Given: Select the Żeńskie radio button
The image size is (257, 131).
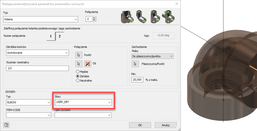Looking at the screenshot, I should coord(77,76).
